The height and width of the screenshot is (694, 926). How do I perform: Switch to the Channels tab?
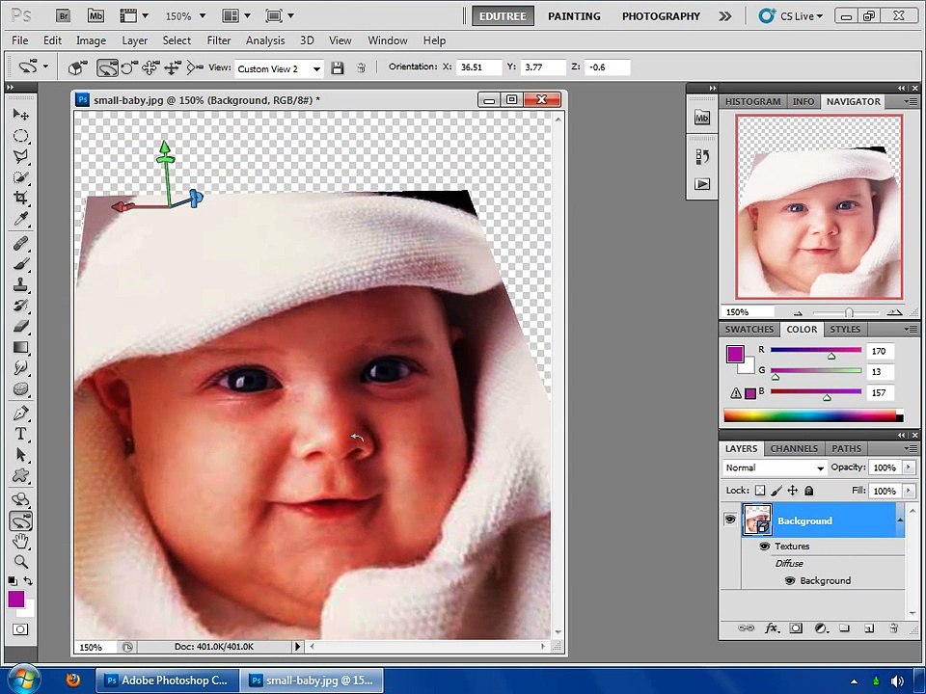(x=794, y=448)
